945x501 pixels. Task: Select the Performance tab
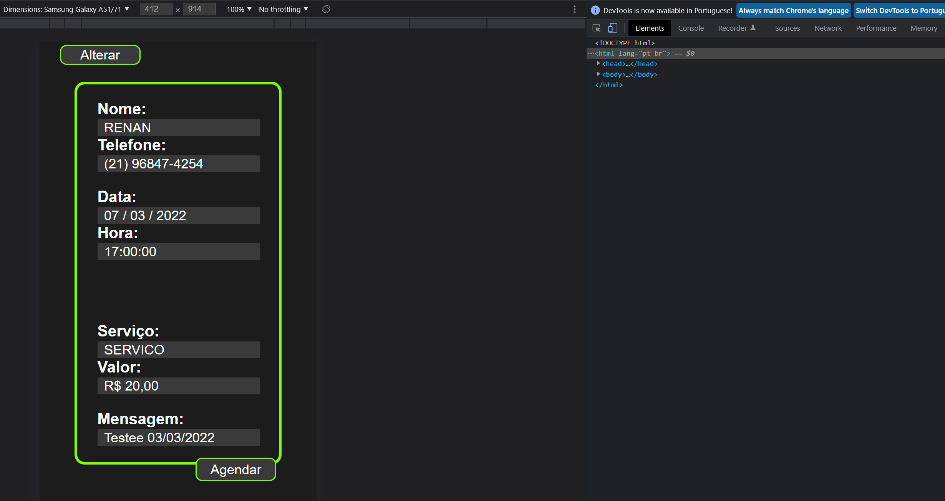pyautogui.click(x=876, y=28)
